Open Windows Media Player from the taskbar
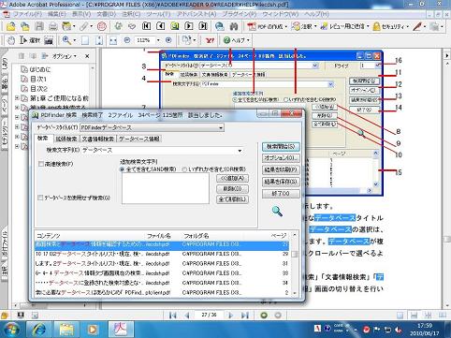Viewport: 451px width, 338px height. tap(93, 330)
